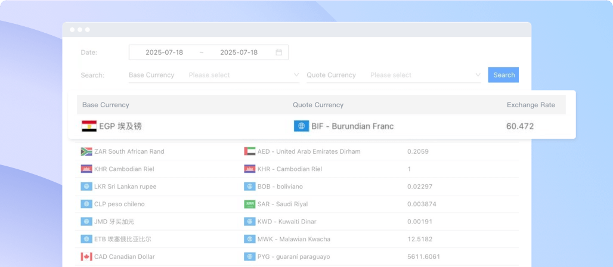Click the Egypt flag icon beside EGP
This screenshot has width=613, height=267.
click(89, 126)
